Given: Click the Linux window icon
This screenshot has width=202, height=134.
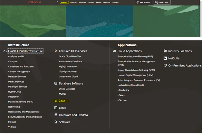Looking at the screenshot, I should pyautogui.click(x=56, y=108).
